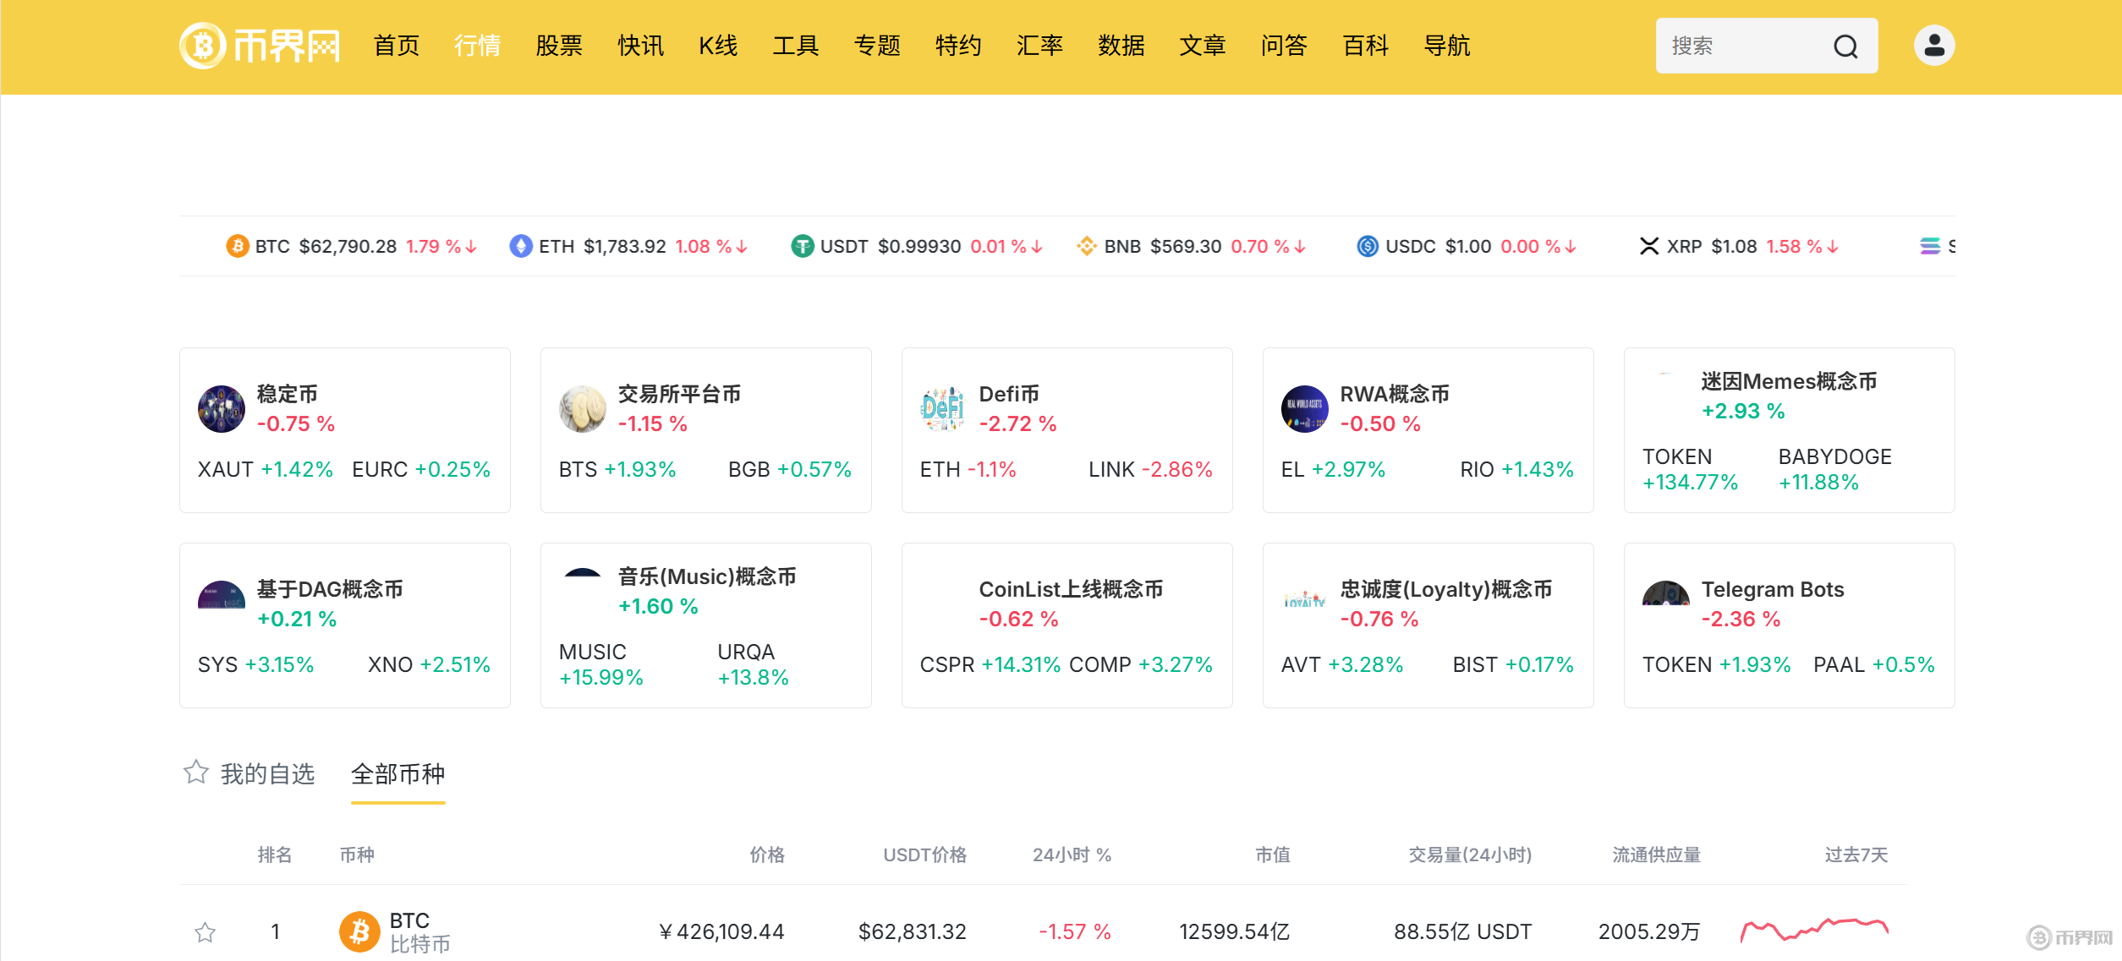
Task: Click the BNB icon in ticker
Action: (x=1086, y=246)
